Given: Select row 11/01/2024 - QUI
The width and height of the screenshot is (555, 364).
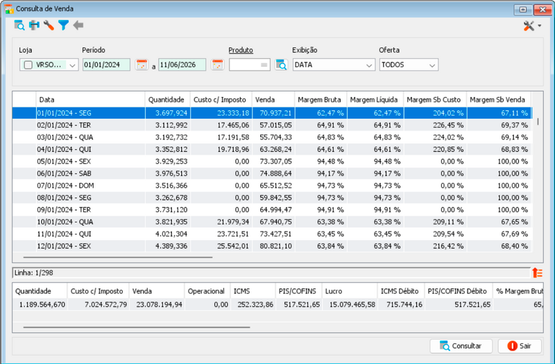Looking at the screenshot, I should [x=272, y=234].
